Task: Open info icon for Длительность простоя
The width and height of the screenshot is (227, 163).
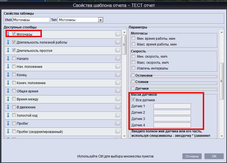Action: (117, 50)
